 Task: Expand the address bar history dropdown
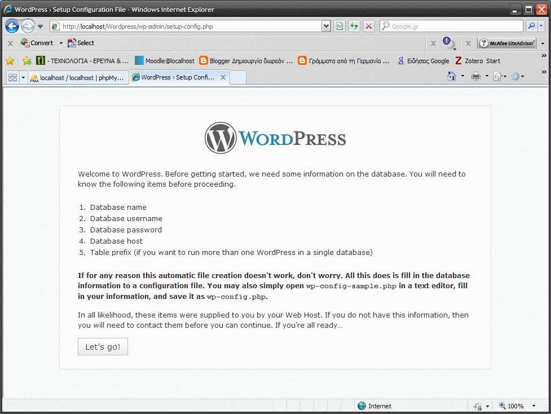[x=326, y=27]
